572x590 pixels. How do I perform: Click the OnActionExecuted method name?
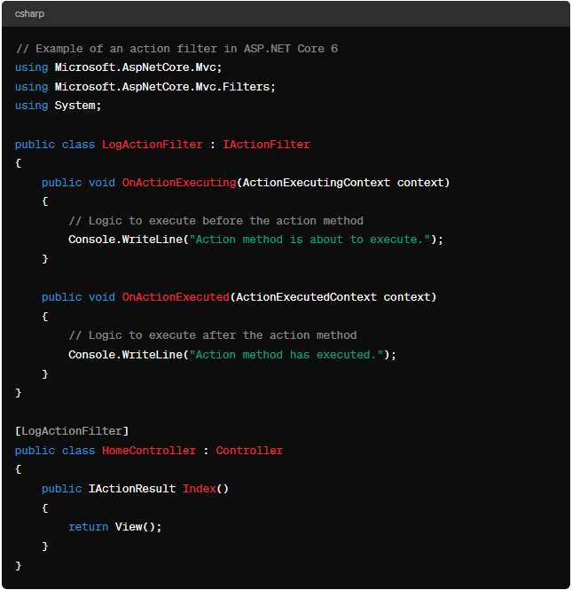pos(176,297)
